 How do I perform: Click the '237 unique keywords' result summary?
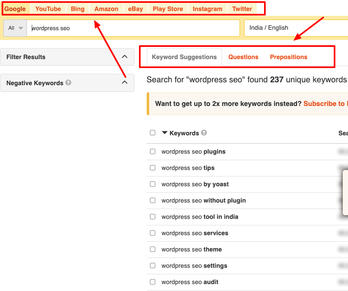pos(308,79)
